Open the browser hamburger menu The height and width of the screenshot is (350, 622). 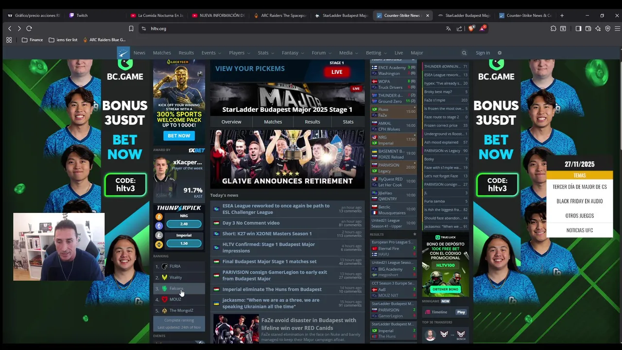(x=617, y=29)
